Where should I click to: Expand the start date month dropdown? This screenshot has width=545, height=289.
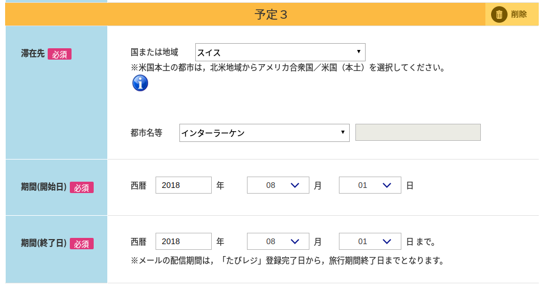278,185
